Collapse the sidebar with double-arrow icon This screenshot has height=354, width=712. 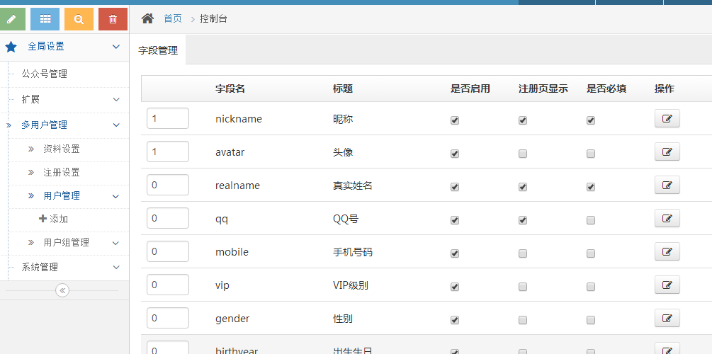pos(62,290)
